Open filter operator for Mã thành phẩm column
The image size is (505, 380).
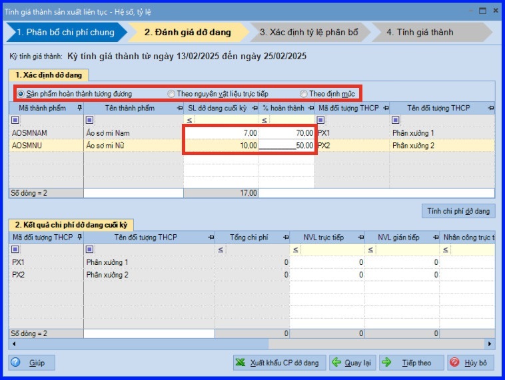16,120
